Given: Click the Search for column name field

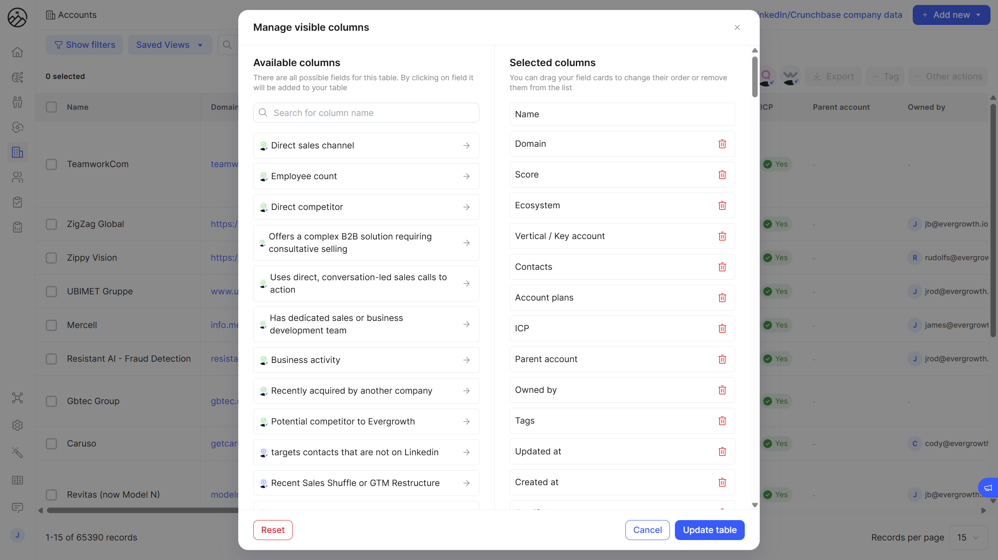Looking at the screenshot, I should [366, 113].
